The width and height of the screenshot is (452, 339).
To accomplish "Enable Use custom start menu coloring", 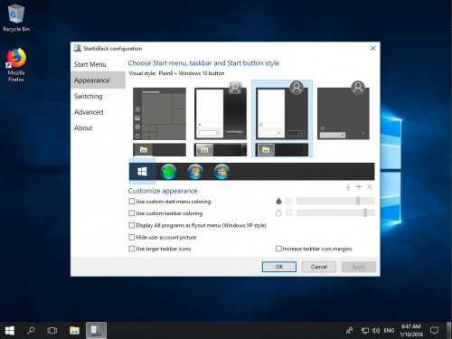I will pos(170,202).
